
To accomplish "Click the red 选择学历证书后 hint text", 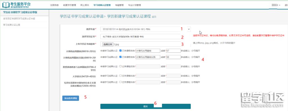I will point(239,35).
